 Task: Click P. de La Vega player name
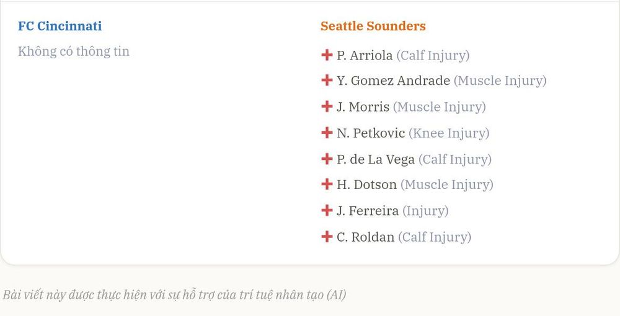click(x=376, y=159)
